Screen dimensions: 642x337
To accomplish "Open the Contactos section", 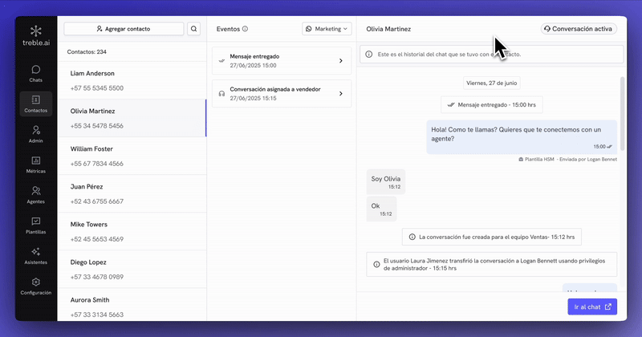I will pos(35,104).
